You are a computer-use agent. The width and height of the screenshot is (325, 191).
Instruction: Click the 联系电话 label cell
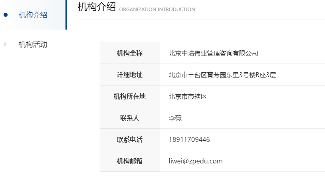point(130,139)
